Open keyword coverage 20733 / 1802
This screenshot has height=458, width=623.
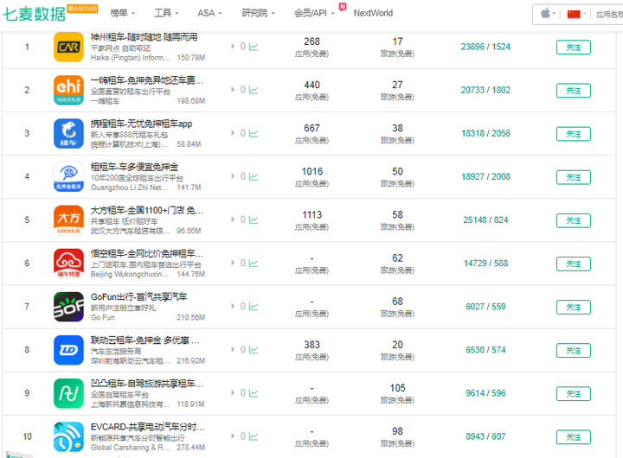click(485, 90)
